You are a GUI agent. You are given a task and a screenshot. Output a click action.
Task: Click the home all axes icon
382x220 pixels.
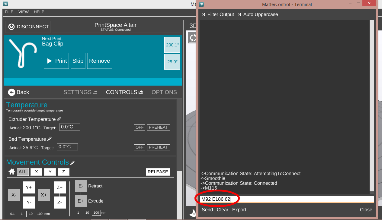(x=12, y=172)
